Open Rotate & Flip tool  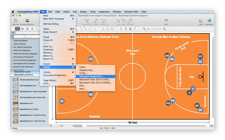[87, 20]
